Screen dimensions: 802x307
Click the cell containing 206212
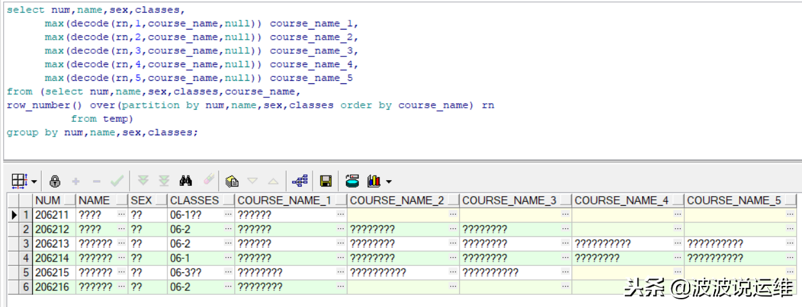click(55, 229)
